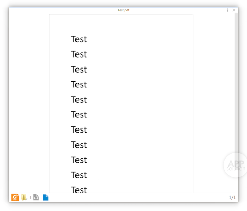The height and width of the screenshot is (211, 247).
Task: Click the fourth Test line on the page
Action: click(x=79, y=85)
